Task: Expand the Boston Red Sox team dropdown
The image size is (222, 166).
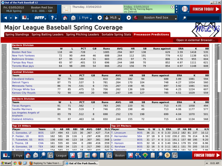Action: [x=155, y=18]
